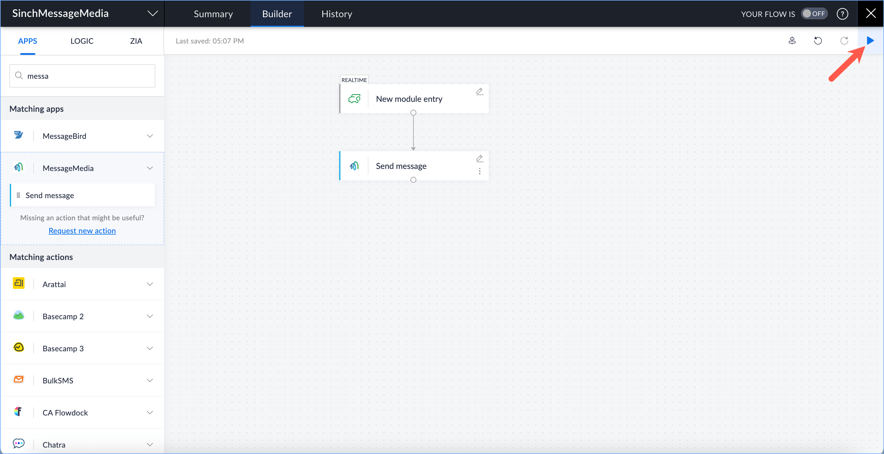The image size is (884, 454).
Task: Open three-dot menu on Send message block
Action: 479,171
